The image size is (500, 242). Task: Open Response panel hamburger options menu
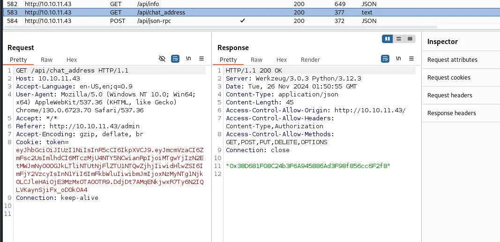click(411, 59)
